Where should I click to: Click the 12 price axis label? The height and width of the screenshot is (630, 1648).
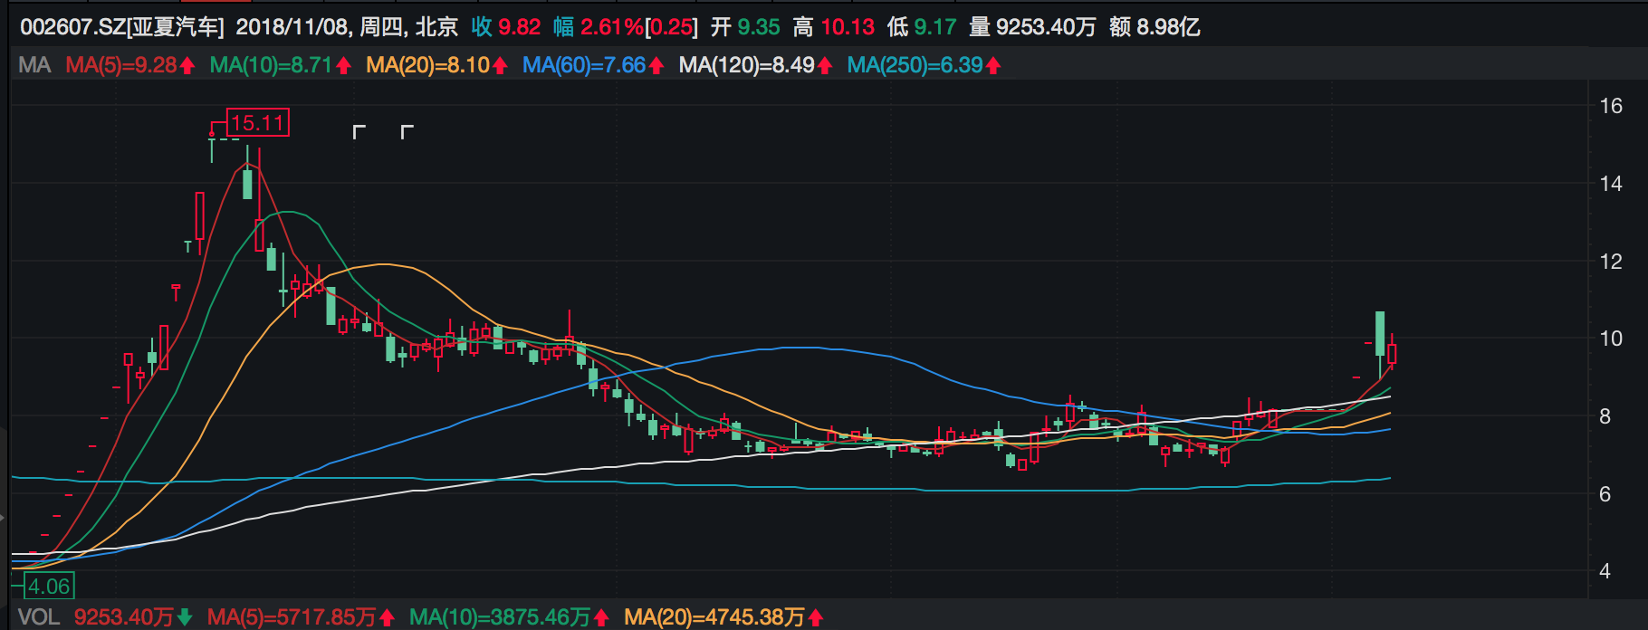point(1611,262)
